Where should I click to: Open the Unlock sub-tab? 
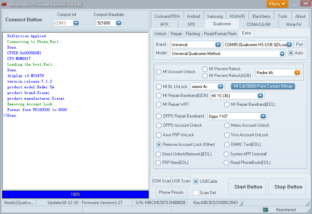(160, 34)
